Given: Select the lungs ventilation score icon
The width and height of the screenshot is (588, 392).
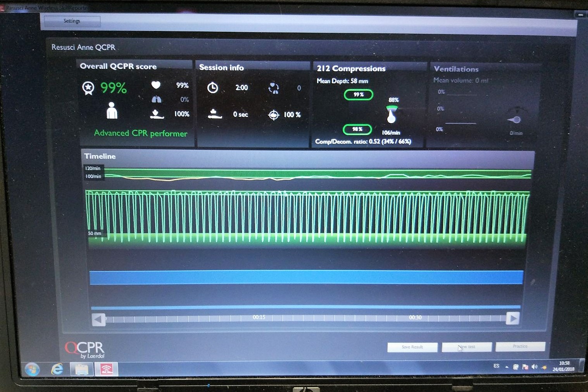Looking at the screenshot, I should click(156, 100).
